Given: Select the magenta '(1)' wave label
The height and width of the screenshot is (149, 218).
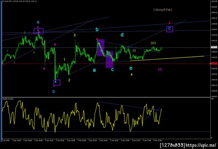Looking at the screenshot, I should click(160, 69).
